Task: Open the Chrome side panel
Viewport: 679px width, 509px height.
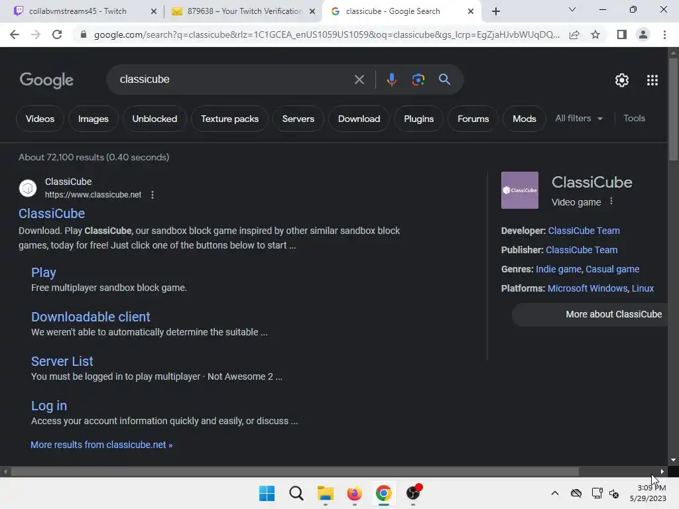Action: pyautogui.click(x=622, y=34)
